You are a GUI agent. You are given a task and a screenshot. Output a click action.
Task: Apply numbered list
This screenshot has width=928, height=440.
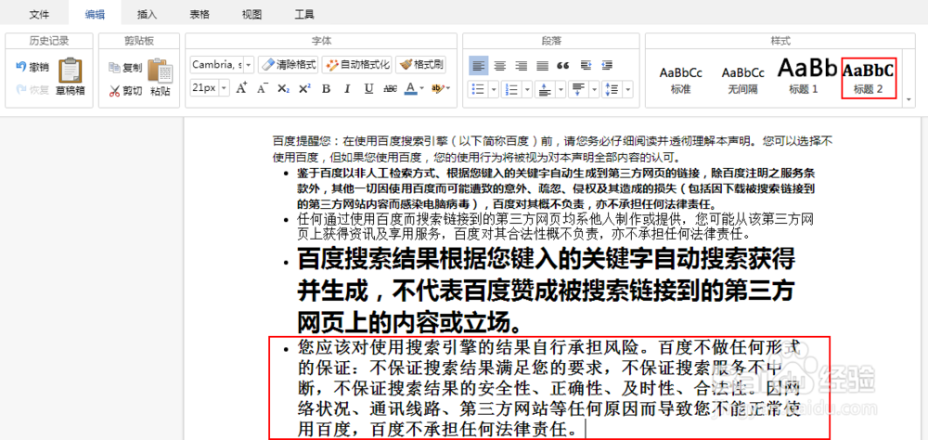click(511, 89)
